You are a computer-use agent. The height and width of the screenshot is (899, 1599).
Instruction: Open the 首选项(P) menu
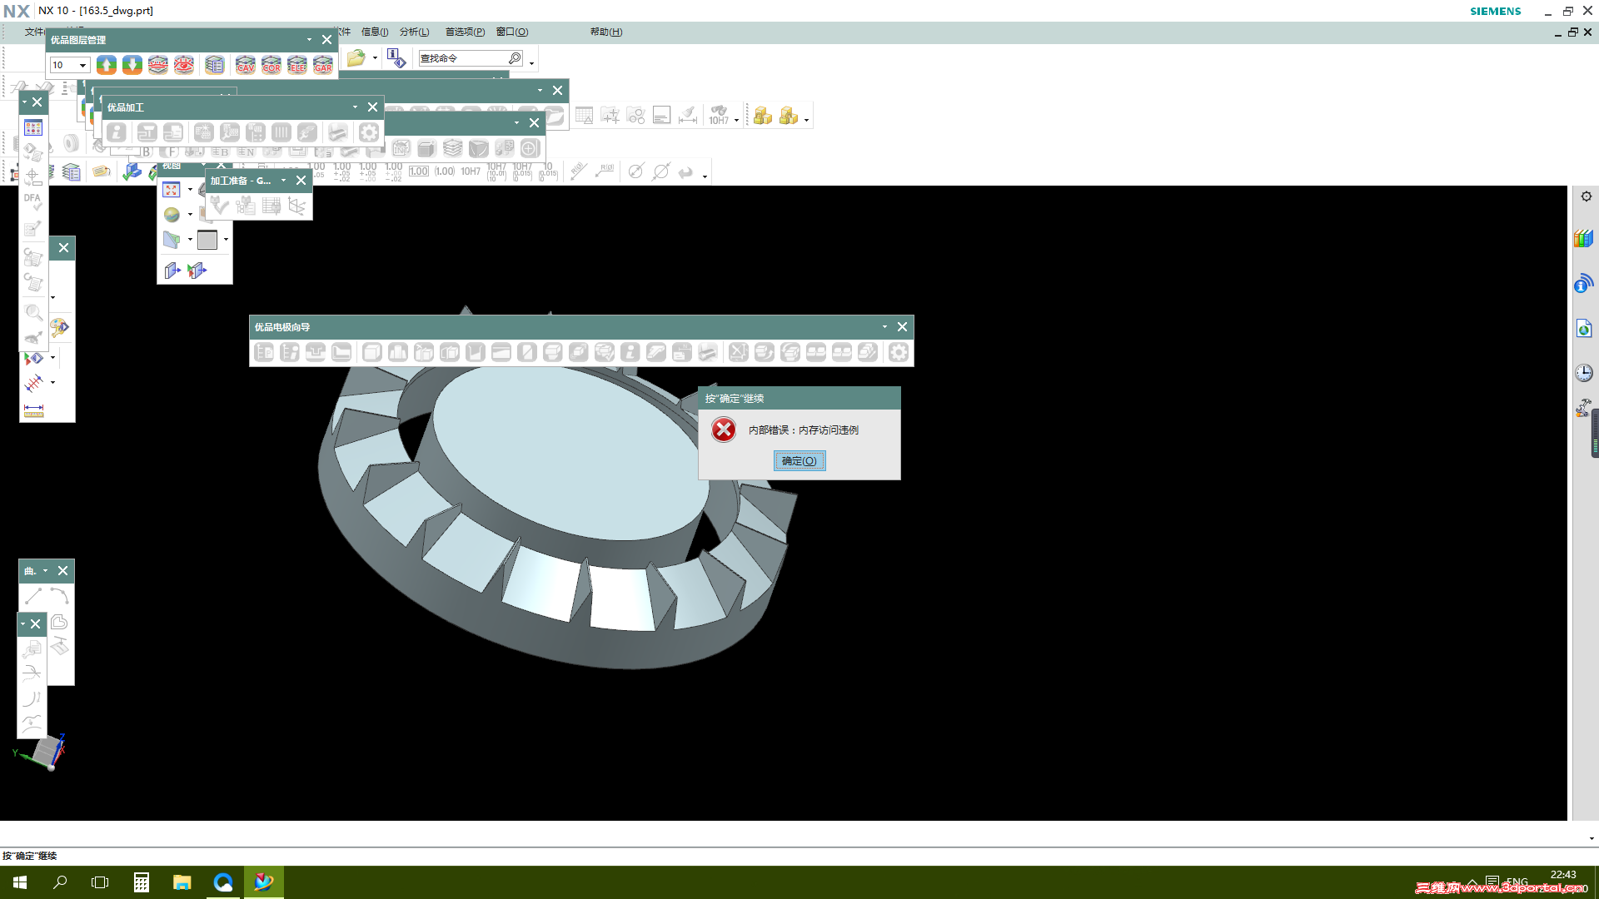tap(464, 32)
